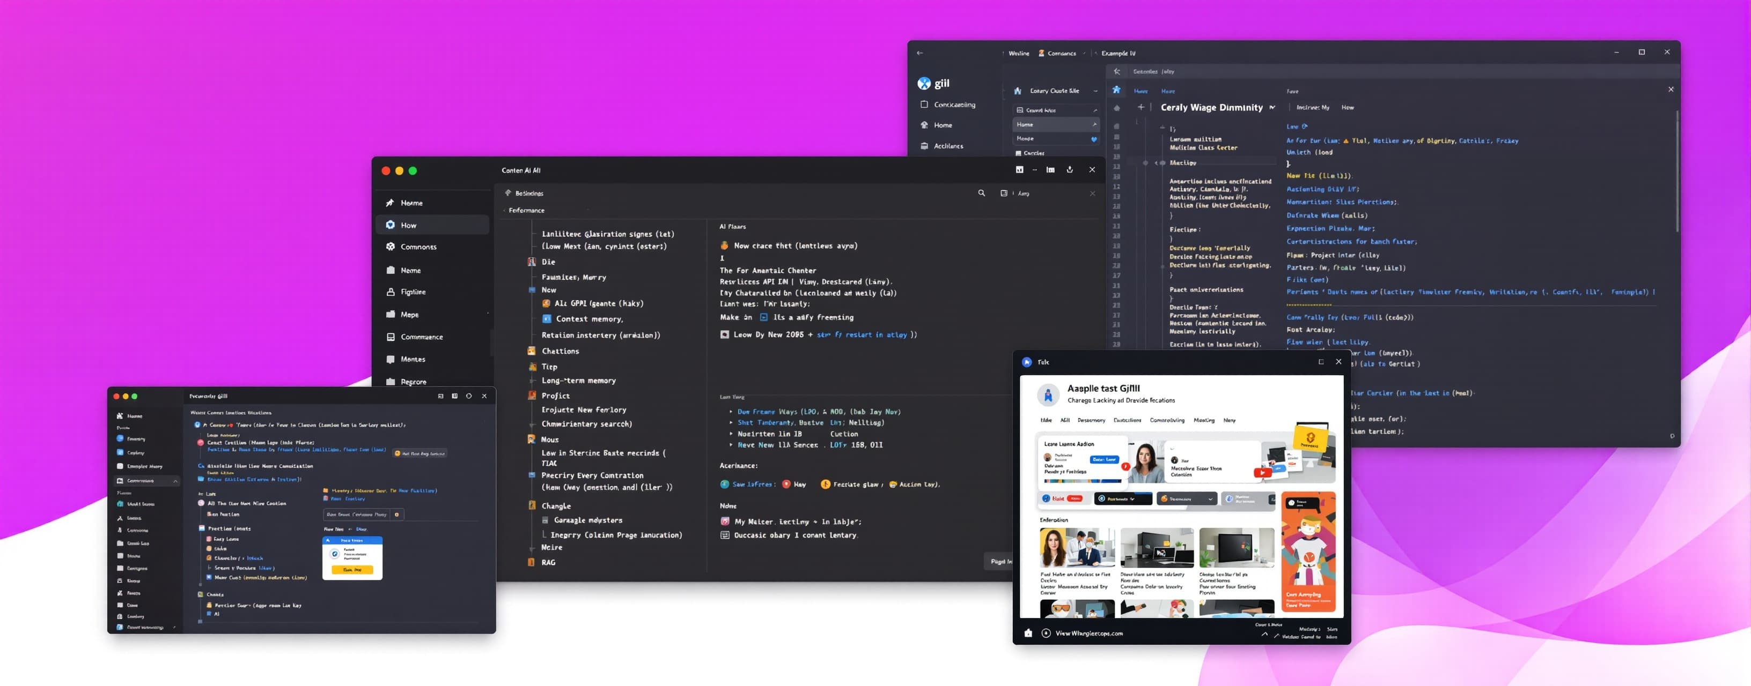Click the plus icon left of Ceraly Wiage Dimminity
This screenshot has width=1751, height=686.
pos(1141,107)
